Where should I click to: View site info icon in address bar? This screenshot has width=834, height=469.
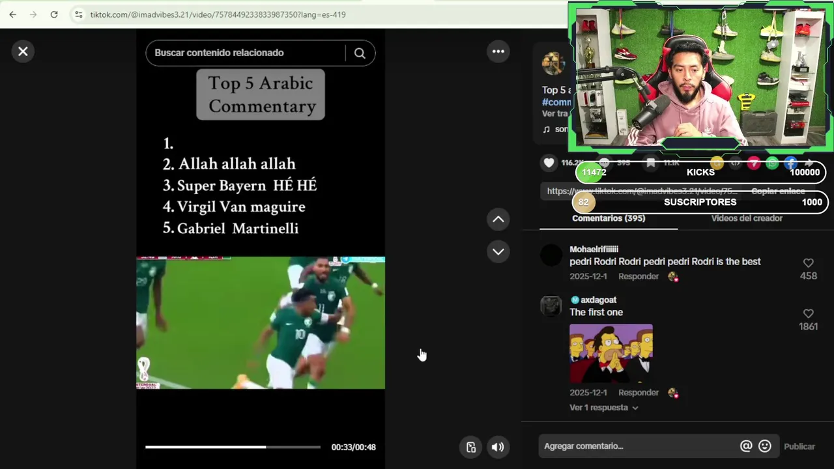tap(78, 14)
